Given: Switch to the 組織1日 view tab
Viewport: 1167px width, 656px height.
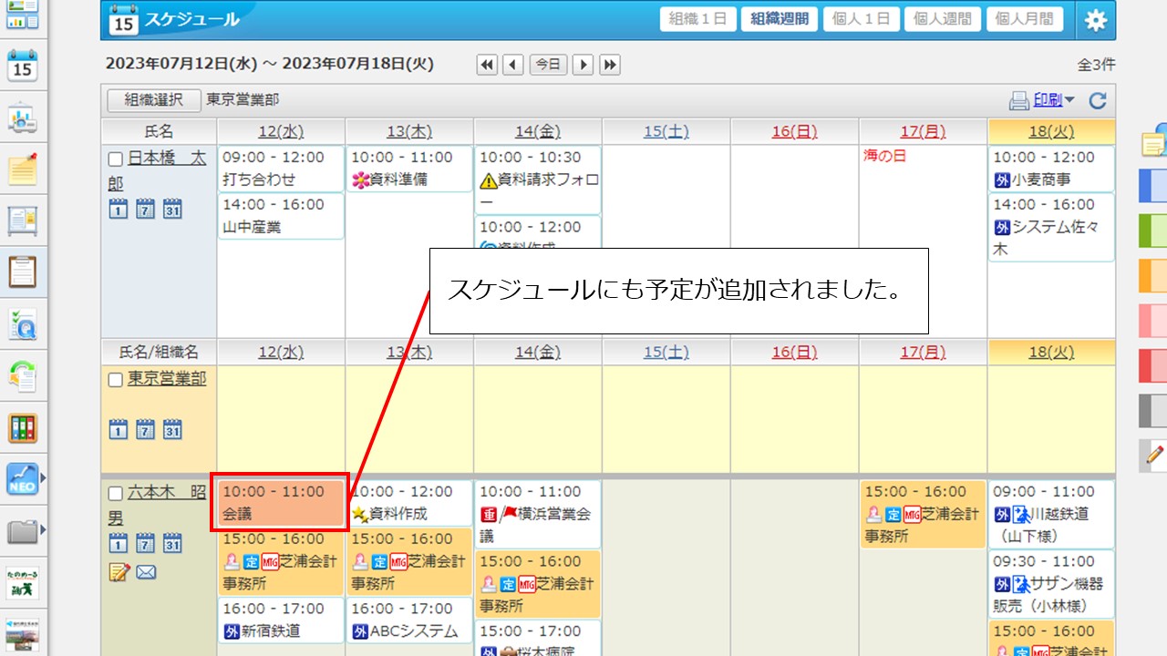Looking at the screenshot, I should click(697, 20).
